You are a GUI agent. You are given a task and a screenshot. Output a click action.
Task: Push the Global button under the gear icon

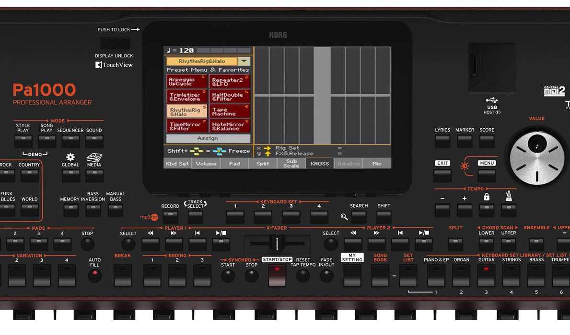tap(70, 175)
